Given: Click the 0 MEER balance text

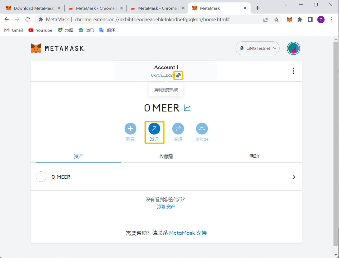Looking at the screenshot, I should [162, 108].
